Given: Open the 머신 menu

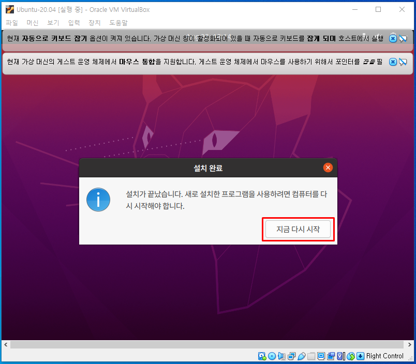Looking at the screenshot, I should pyautogui.click(x=32, y=23).
